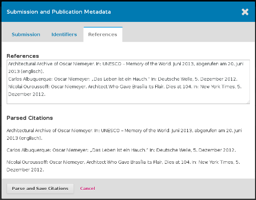Click the Parsed Citations heading

pyautogui.click(x=30, y=118)
